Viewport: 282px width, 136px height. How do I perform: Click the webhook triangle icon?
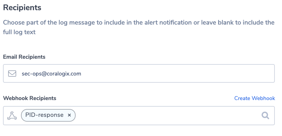12,116
